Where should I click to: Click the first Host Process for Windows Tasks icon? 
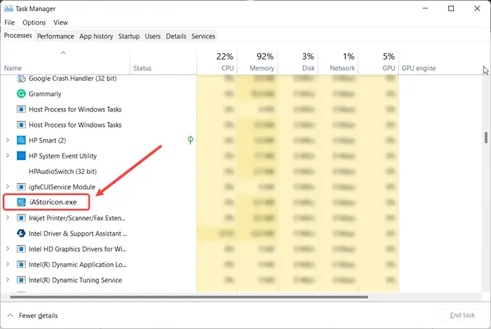coord(21,109)
